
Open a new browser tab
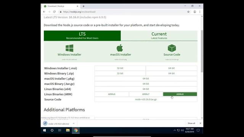click(x=83, y=6)
